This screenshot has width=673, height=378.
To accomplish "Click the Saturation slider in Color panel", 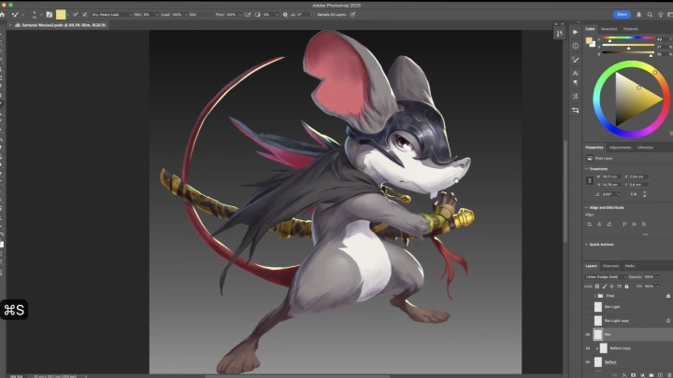I will pyautogui.click(x=628, y=47).
